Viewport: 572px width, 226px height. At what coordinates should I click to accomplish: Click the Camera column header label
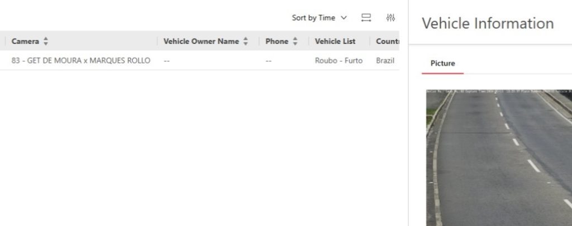click(25, 41)
